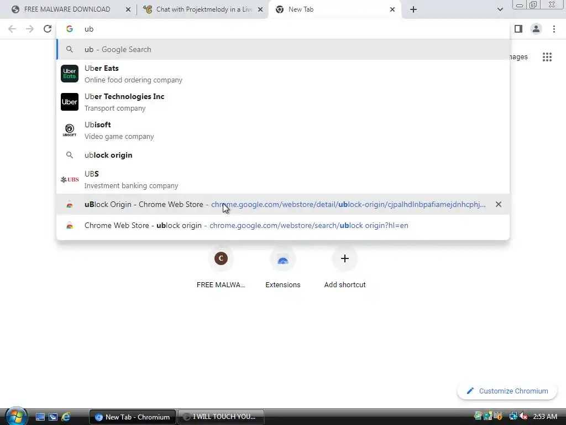Click Switch between windows quick launch icon
The width and height of the screenshot is (566, 425).
click(x=53, y=417)
